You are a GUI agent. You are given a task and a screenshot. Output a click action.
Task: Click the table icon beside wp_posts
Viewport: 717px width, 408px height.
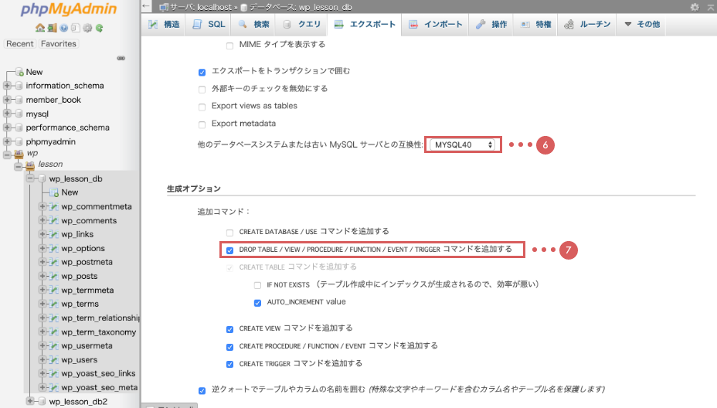54,277
